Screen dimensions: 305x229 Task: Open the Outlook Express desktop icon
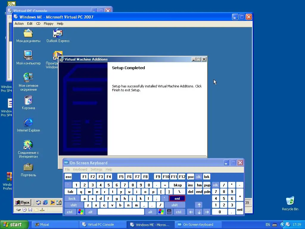pos(58,36)
